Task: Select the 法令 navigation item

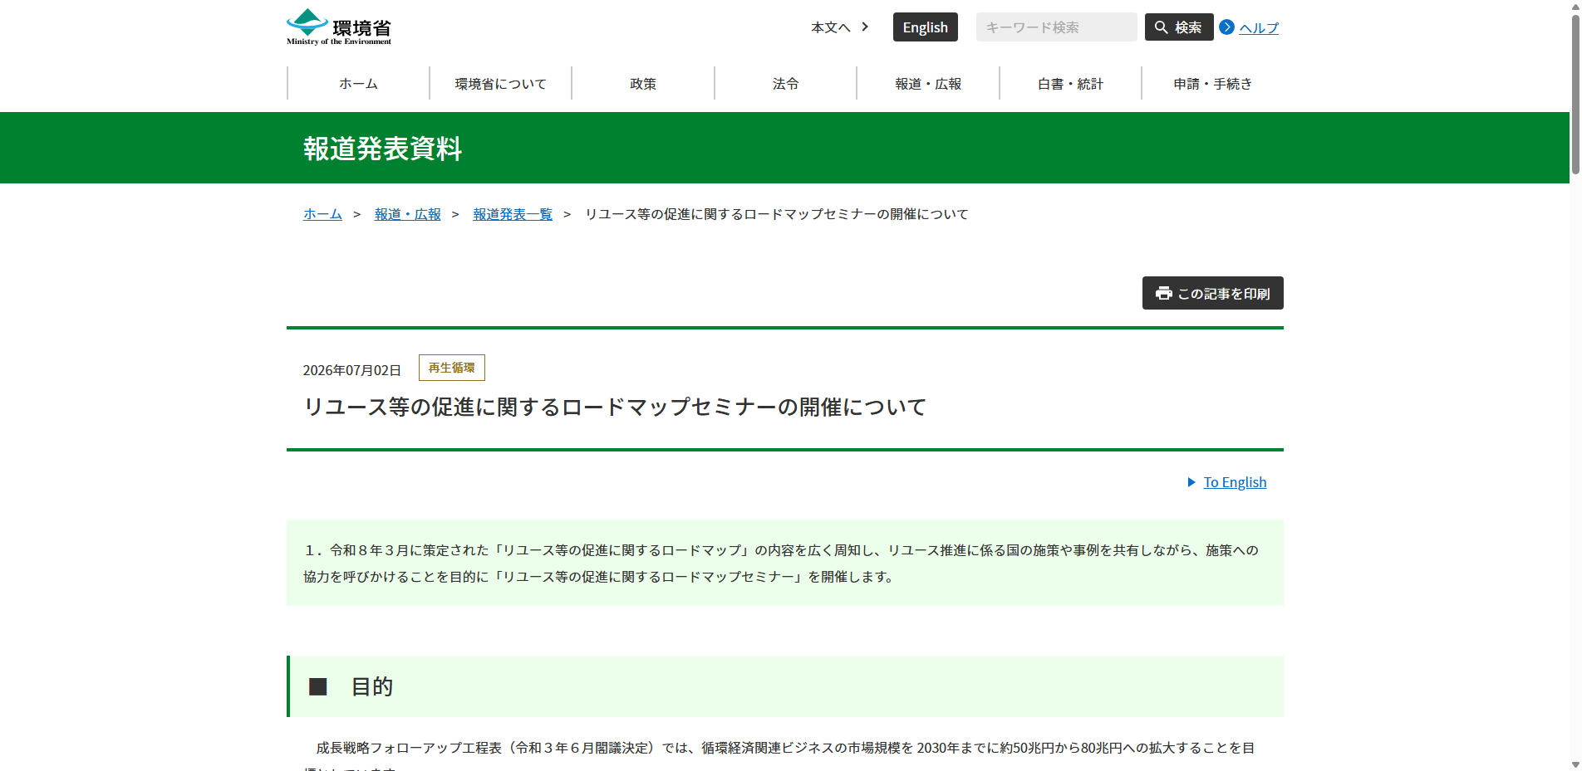Action: pyautogui.click(x=785, y=84)
